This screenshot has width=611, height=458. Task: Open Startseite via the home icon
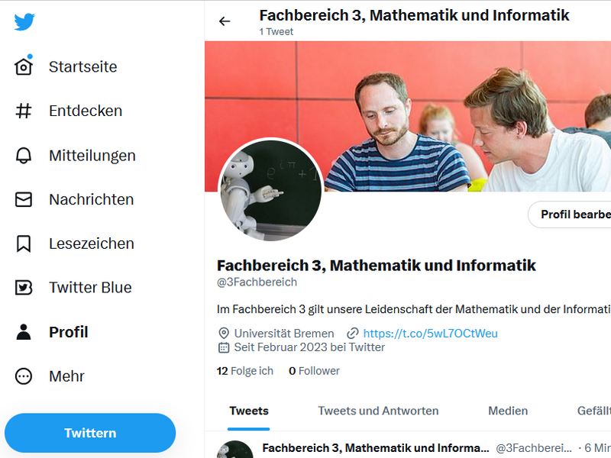(x=24, y=67)
